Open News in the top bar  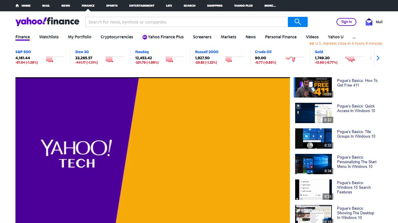tap(66, 6)
